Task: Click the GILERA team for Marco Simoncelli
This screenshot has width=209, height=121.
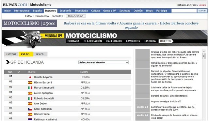Action: 85,88
